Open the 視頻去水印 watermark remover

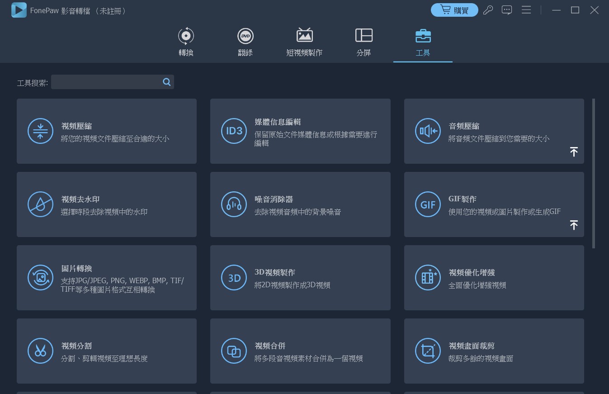click(x=106, y=204)
